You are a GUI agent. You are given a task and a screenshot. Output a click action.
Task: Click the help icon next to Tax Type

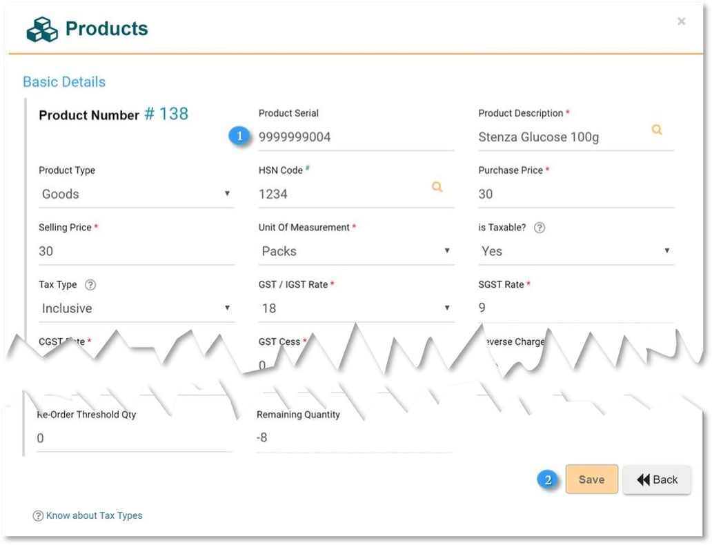[x=91, y=284]
